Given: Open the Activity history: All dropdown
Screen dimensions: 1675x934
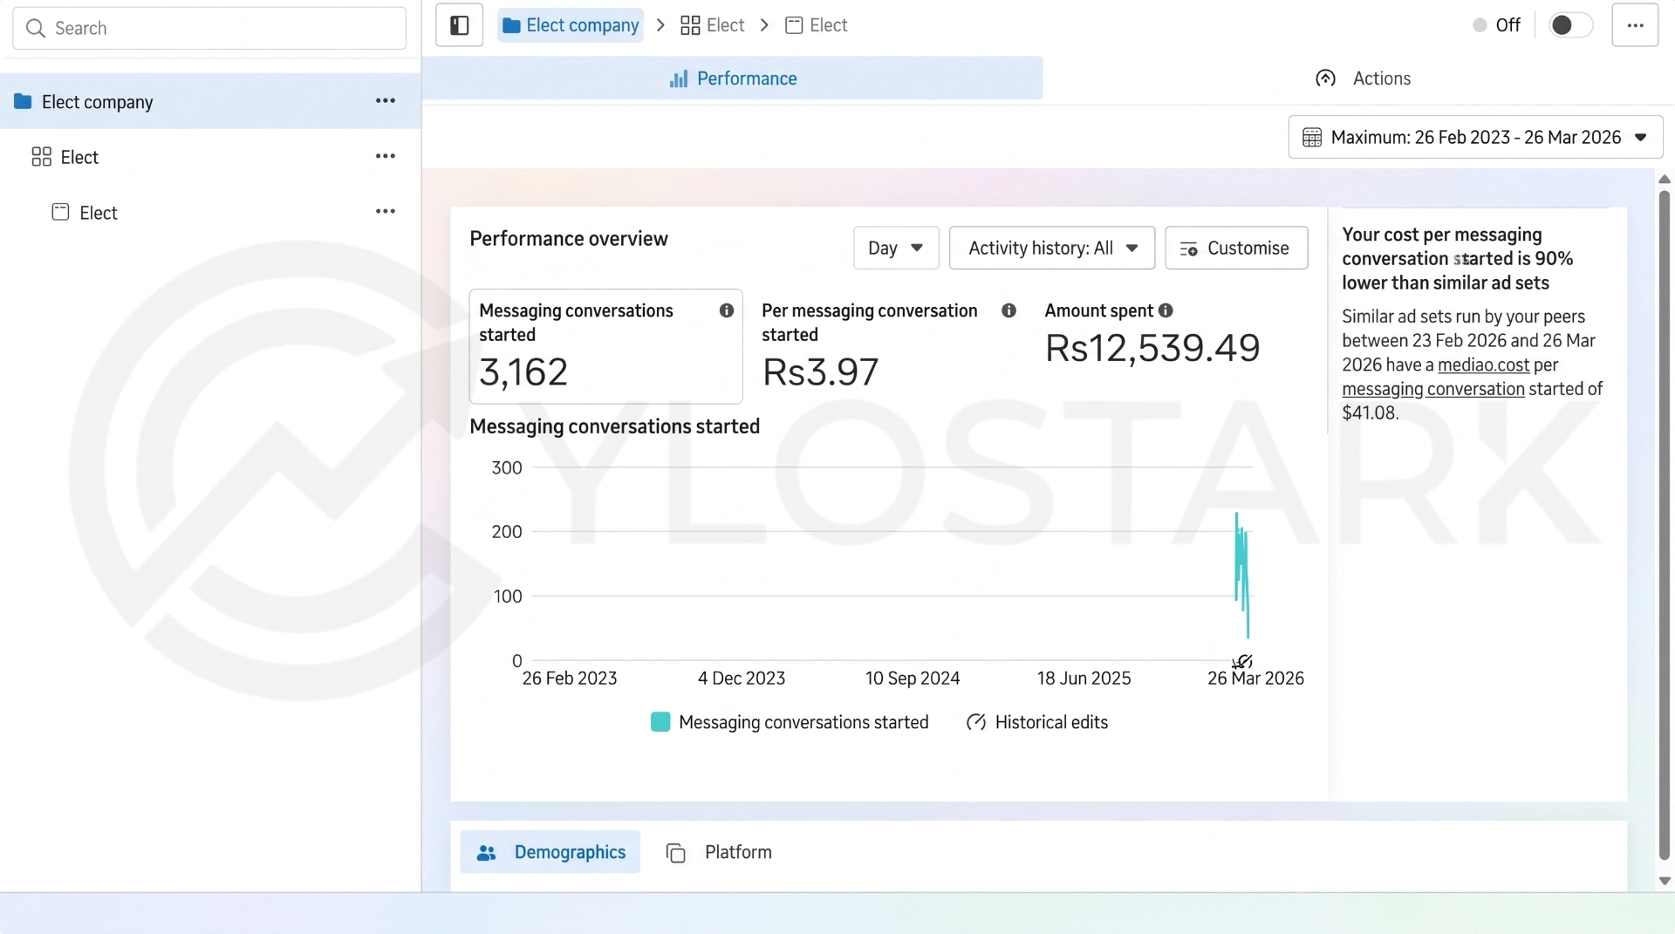Looking at the screenshot, I should (1052, 249).
